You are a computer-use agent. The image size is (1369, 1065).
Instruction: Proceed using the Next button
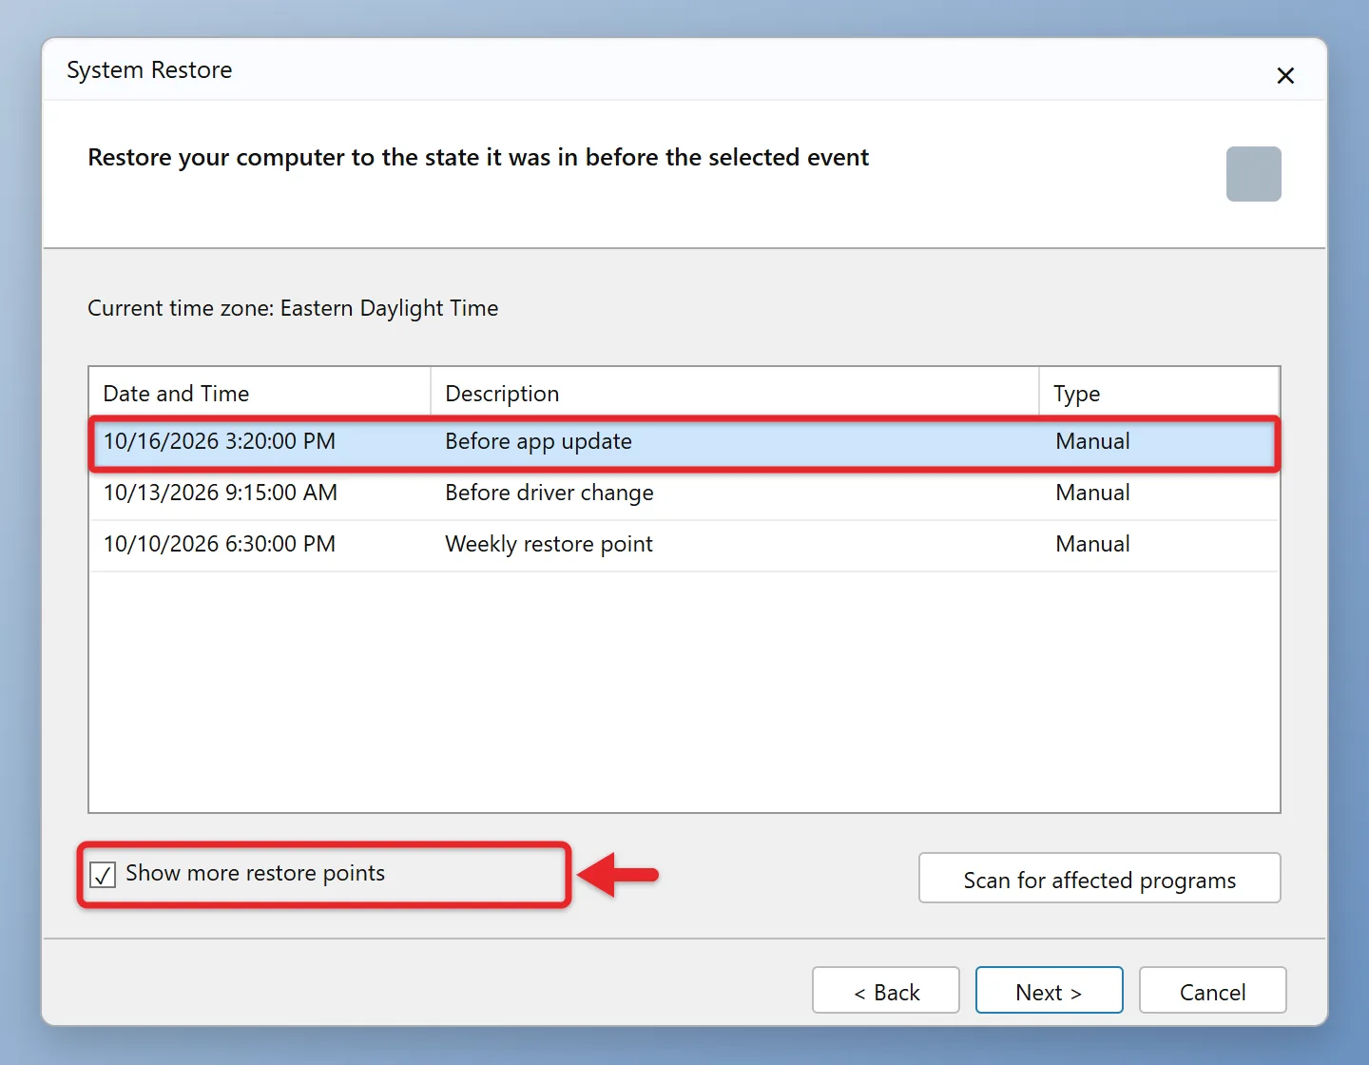click(x=1049, y=991)
